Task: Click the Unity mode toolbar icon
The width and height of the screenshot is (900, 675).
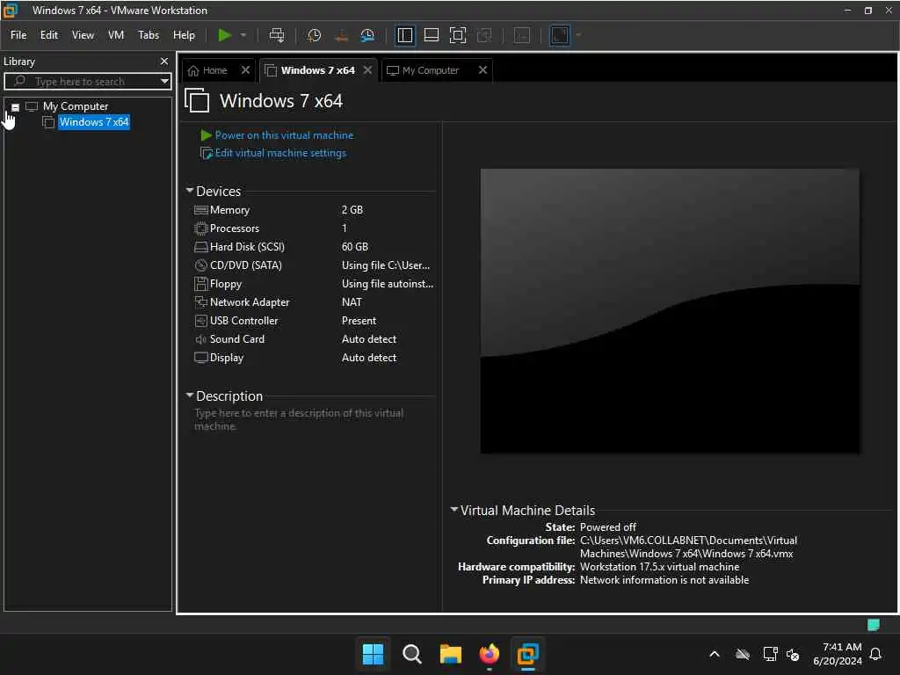Action: pos(484,35)
